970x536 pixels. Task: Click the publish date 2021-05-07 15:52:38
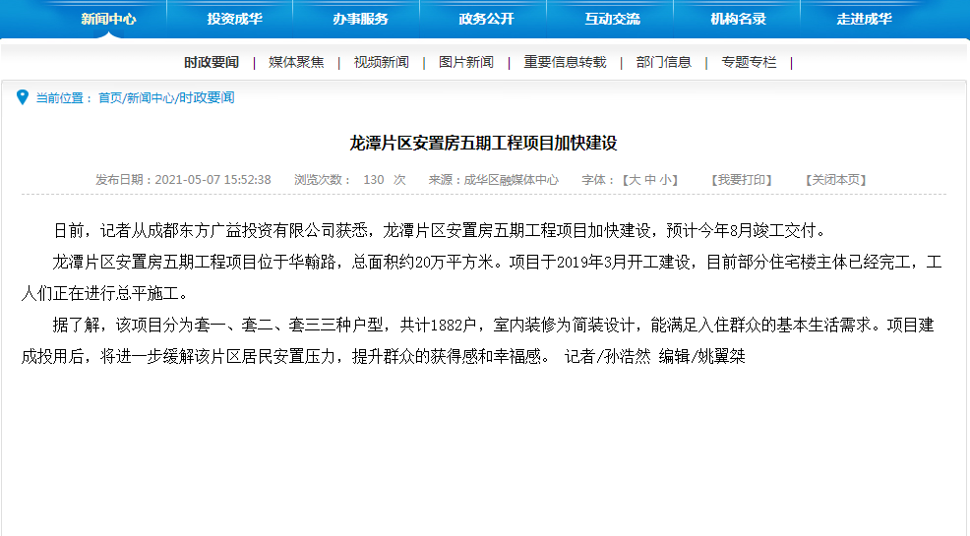[x=212, y=180]
